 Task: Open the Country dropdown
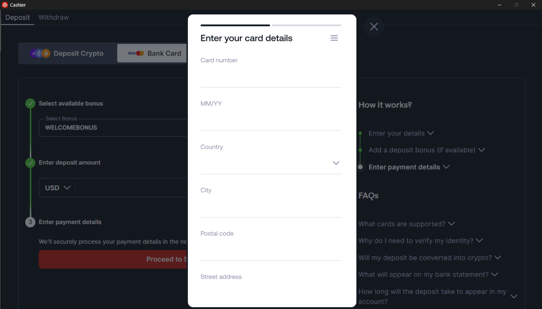tap(271, 163)
